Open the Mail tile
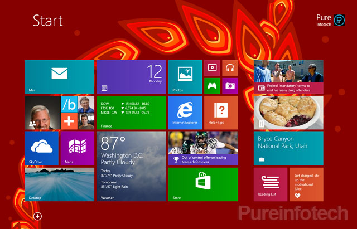Screen dimensions: 357x229 pyautogui.click(x=59, y=76)
